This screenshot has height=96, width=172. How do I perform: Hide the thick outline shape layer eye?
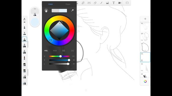pos(142,44)
